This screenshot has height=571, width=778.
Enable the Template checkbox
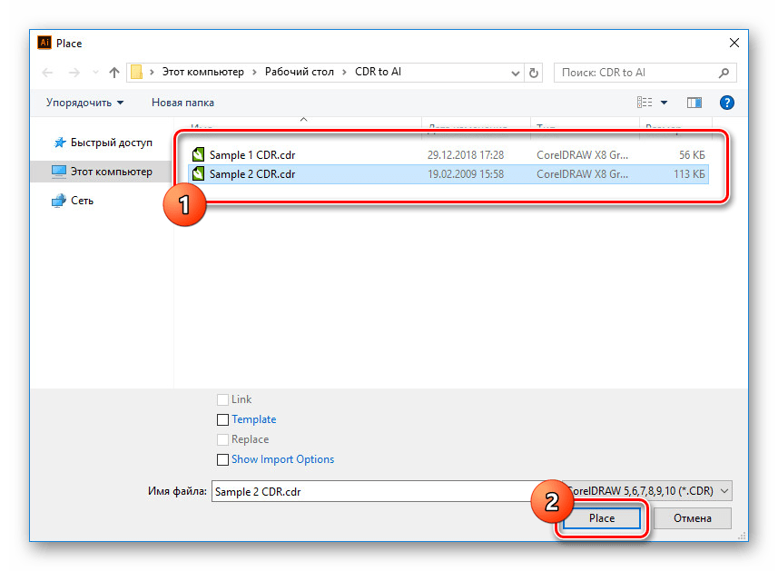(x=222, y=419)
